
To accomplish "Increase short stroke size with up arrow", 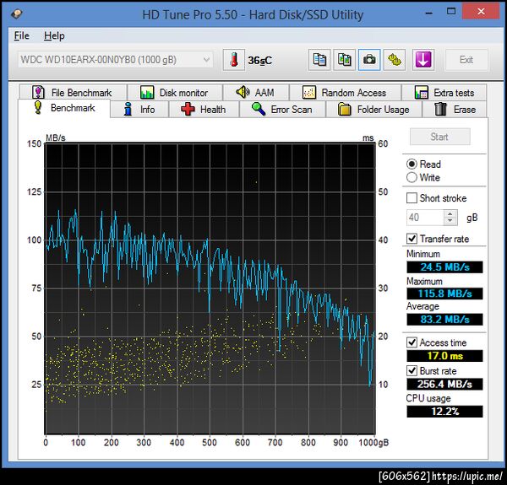I will 450,213.
